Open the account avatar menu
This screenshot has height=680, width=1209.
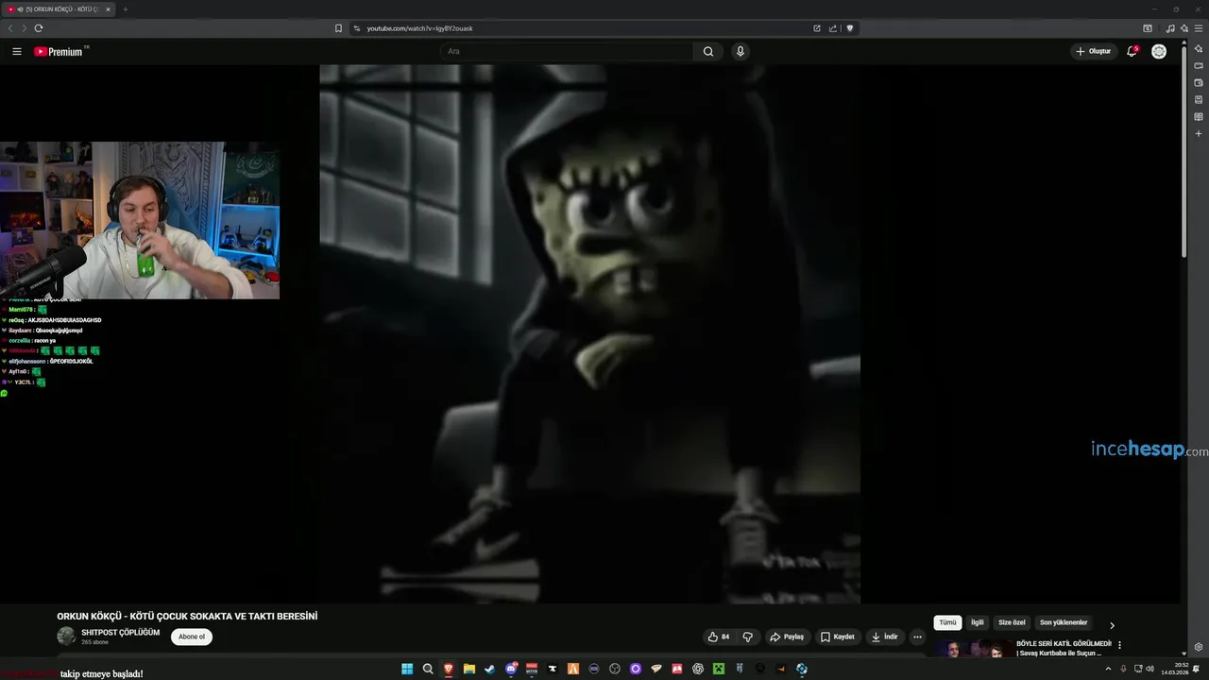click(x=1159, y=51)
